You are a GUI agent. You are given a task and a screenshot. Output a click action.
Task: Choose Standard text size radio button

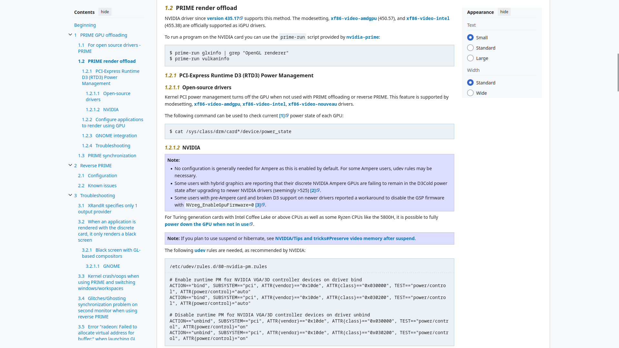470,48
